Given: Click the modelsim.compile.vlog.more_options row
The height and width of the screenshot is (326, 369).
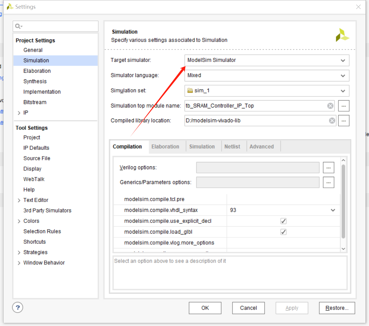Looking at the screenshot, I should [x=227, y=243].
